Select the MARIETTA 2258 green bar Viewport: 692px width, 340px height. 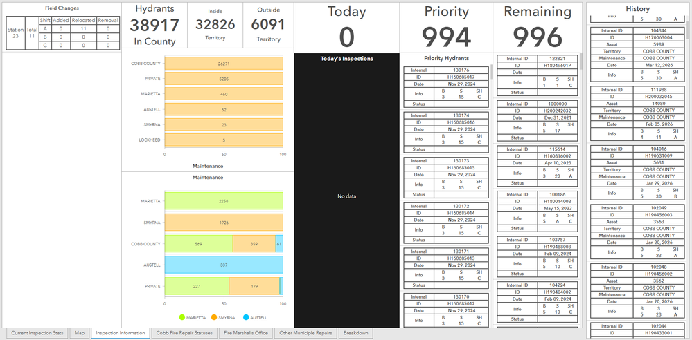(224, 201)
